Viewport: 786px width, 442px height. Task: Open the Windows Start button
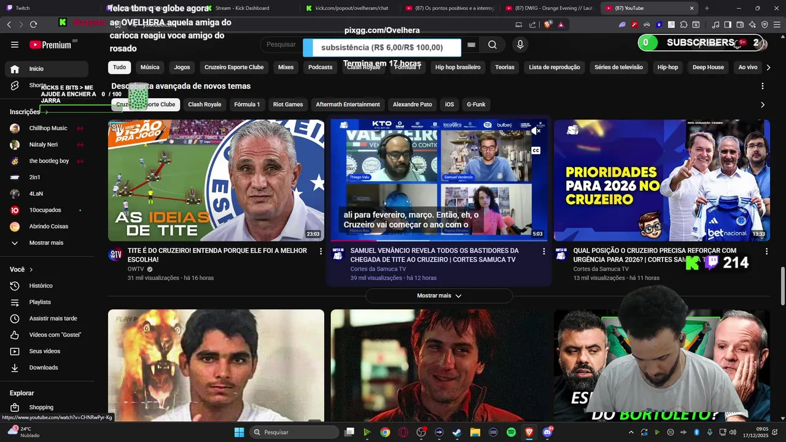pos(239,432)
